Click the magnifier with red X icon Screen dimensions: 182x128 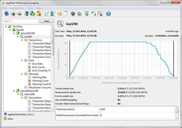[x=100, y=14]
